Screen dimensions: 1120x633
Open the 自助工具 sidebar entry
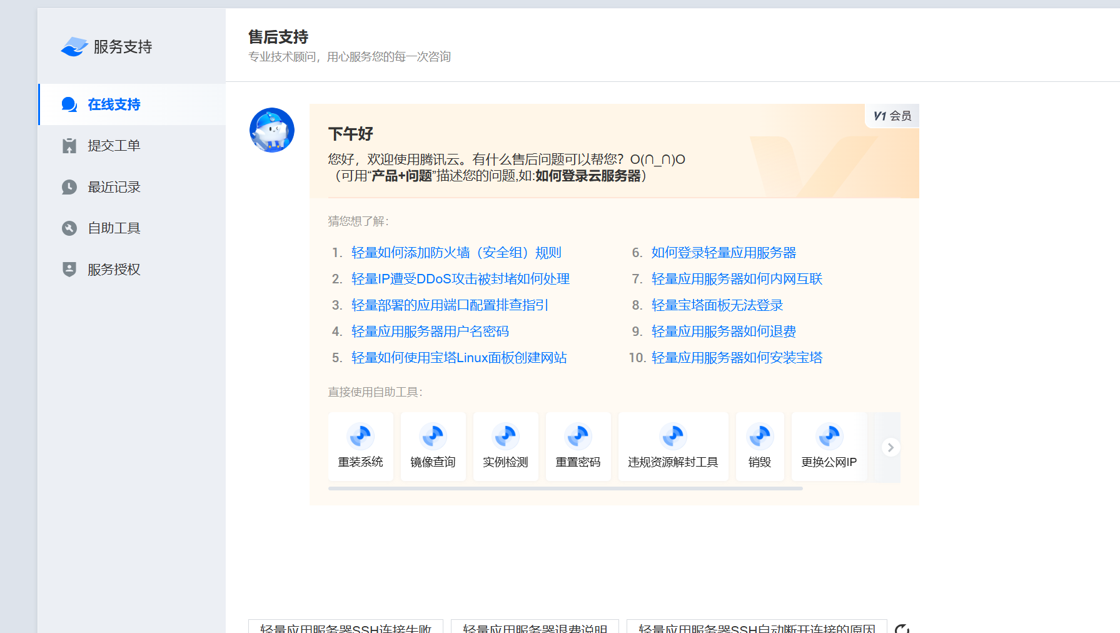pos(113,228)
